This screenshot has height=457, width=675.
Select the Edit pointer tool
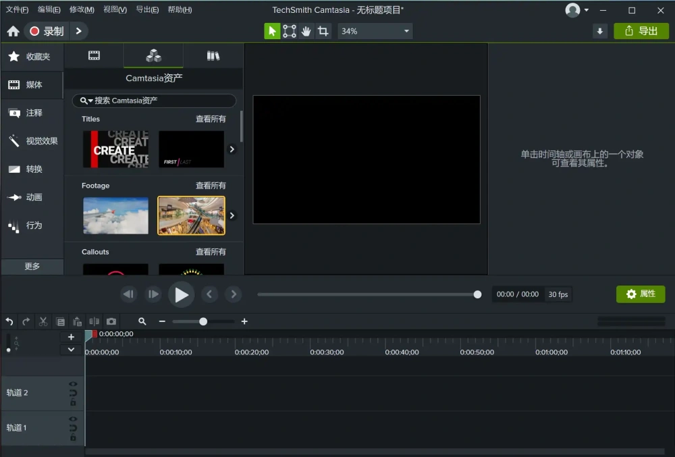click(x=272, y=31)
